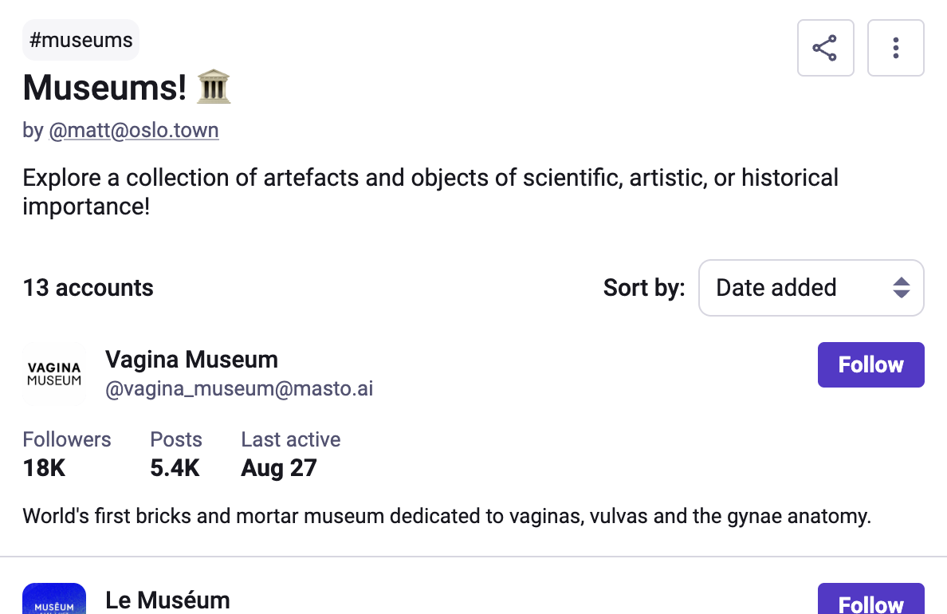This screenshot has height=614, width=947.
Task: Click the classical building emoji in title
Action: point(214,87)
